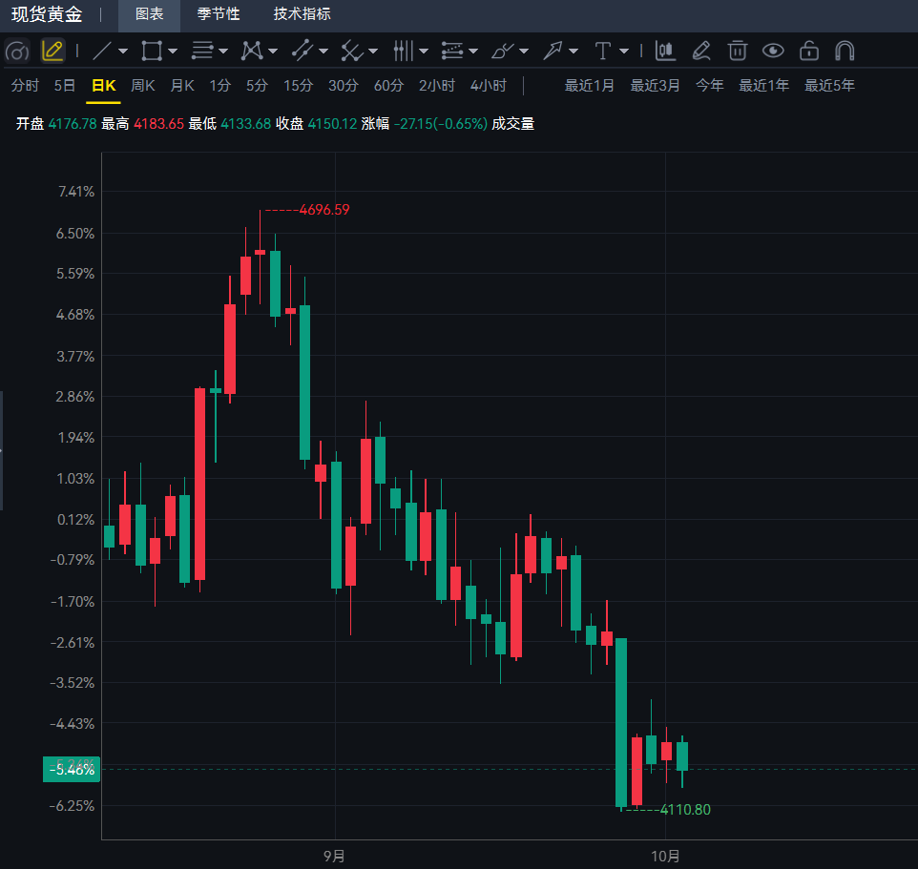Choose the 周K timeframe

pos(143,86)
